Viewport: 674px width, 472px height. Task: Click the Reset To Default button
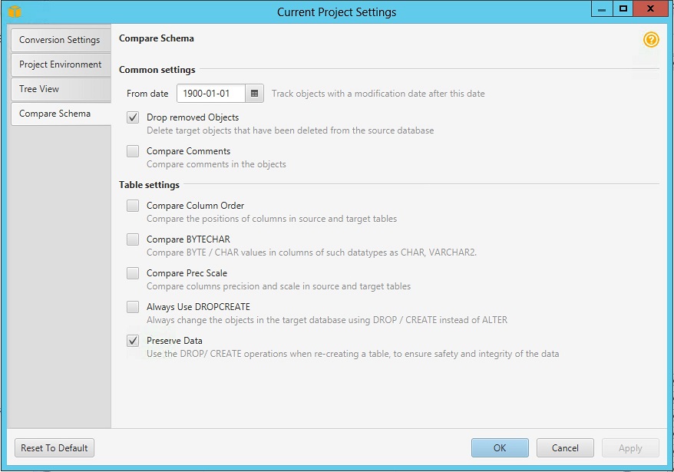(54, 447)
